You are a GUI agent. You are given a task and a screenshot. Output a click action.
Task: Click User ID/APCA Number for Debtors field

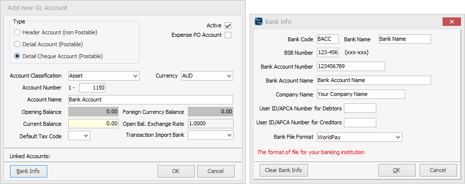point(360,108)
